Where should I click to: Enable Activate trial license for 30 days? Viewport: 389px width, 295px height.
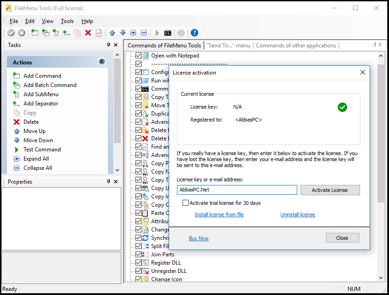pyautogui.click(x=185, y=203)
